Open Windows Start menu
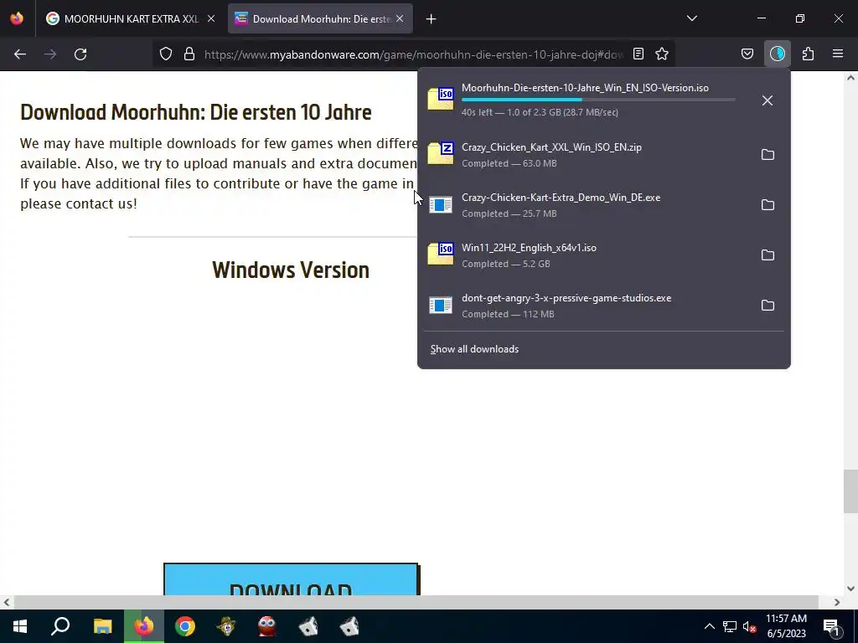858x643 pixels. click(20, 626)
